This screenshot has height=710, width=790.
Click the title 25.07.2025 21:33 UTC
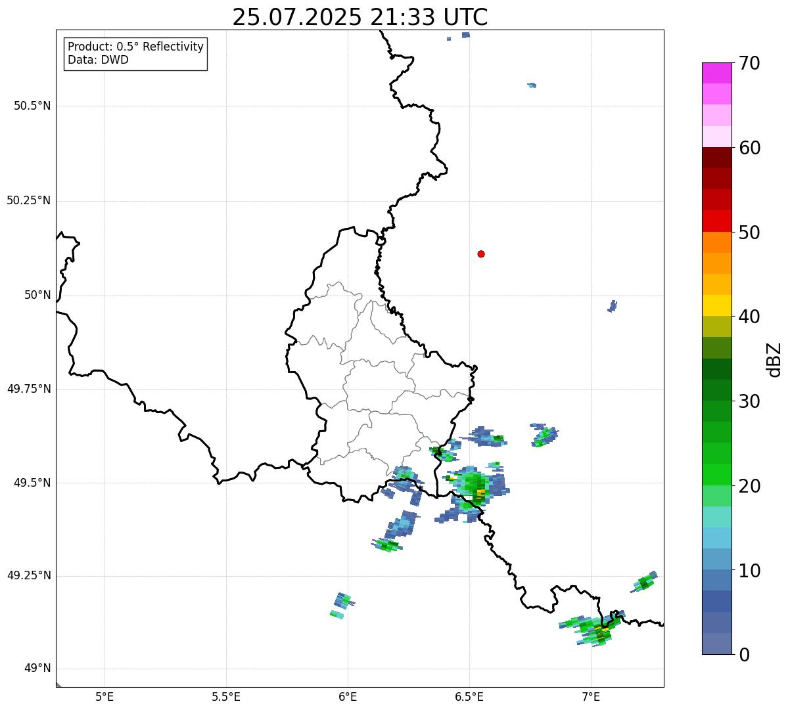click(360, 17)
